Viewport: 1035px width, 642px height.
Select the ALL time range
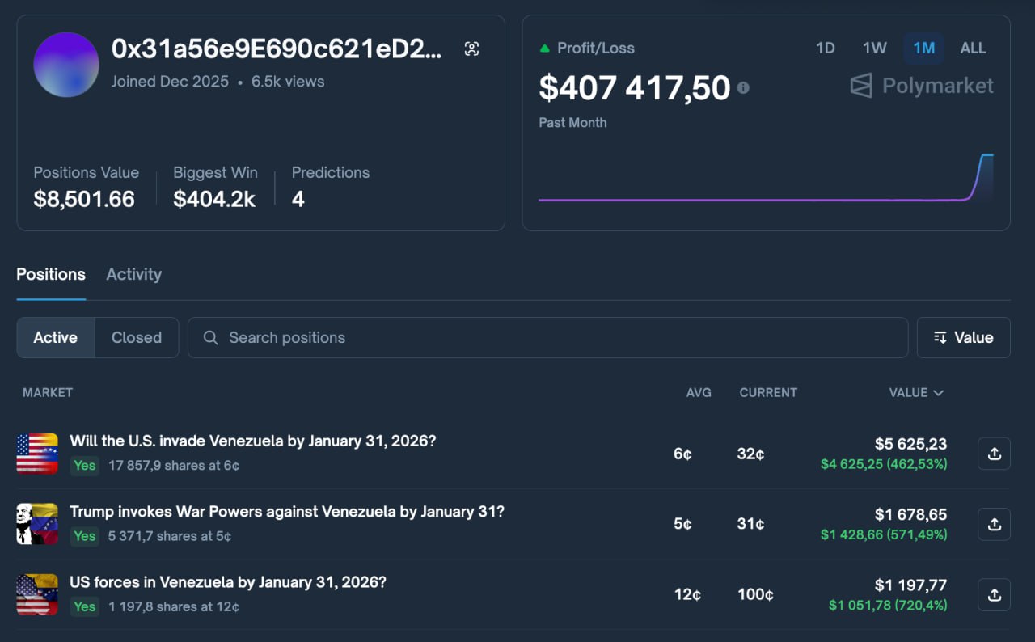973,49
